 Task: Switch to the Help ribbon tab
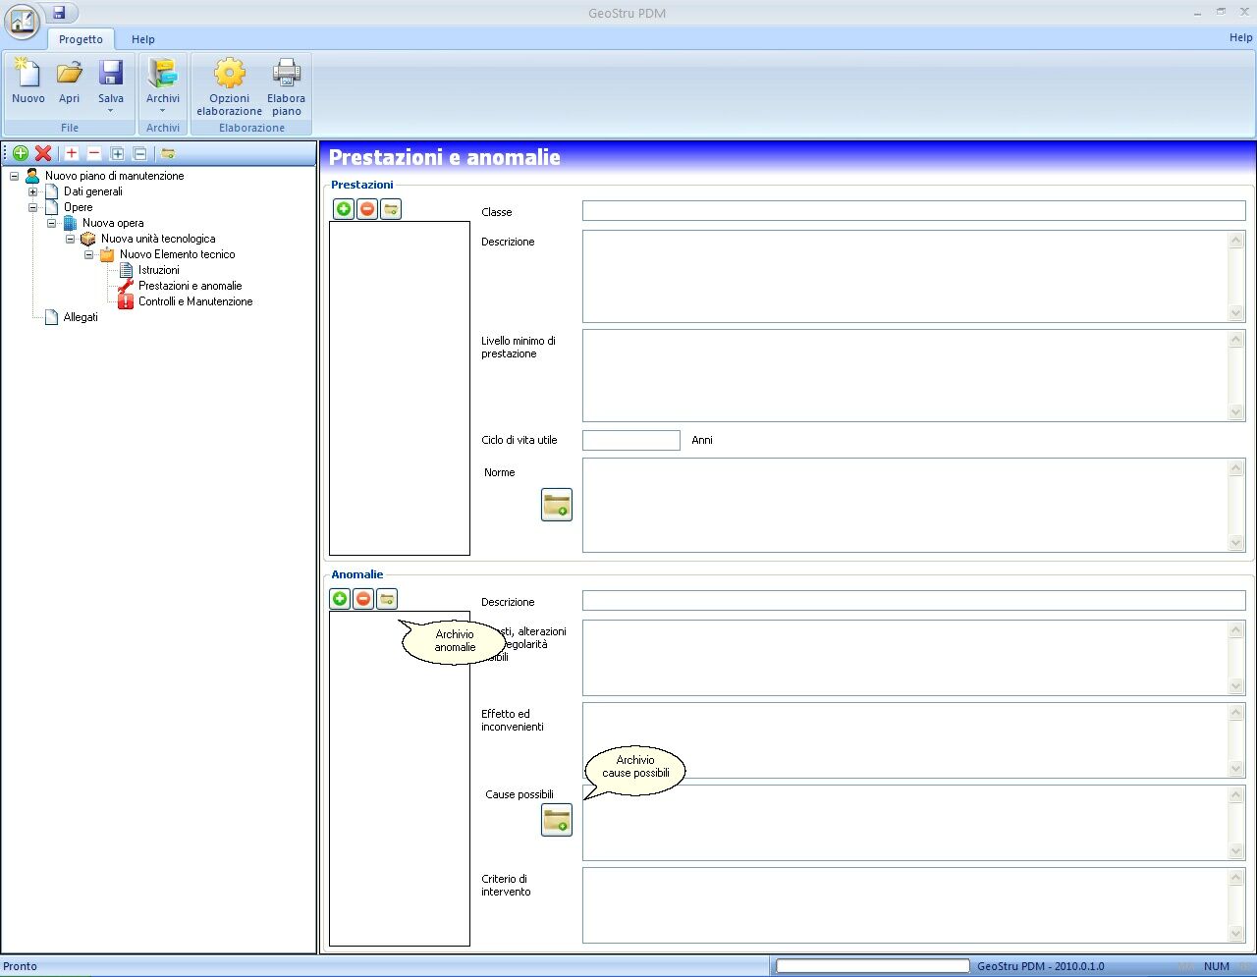[143, 39]
